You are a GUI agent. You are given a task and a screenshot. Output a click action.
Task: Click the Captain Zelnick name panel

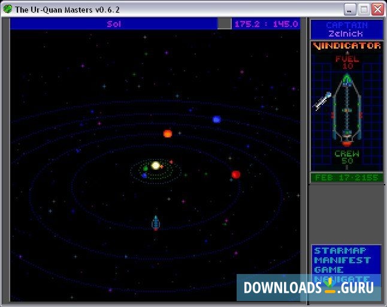(x=346, y=29)
